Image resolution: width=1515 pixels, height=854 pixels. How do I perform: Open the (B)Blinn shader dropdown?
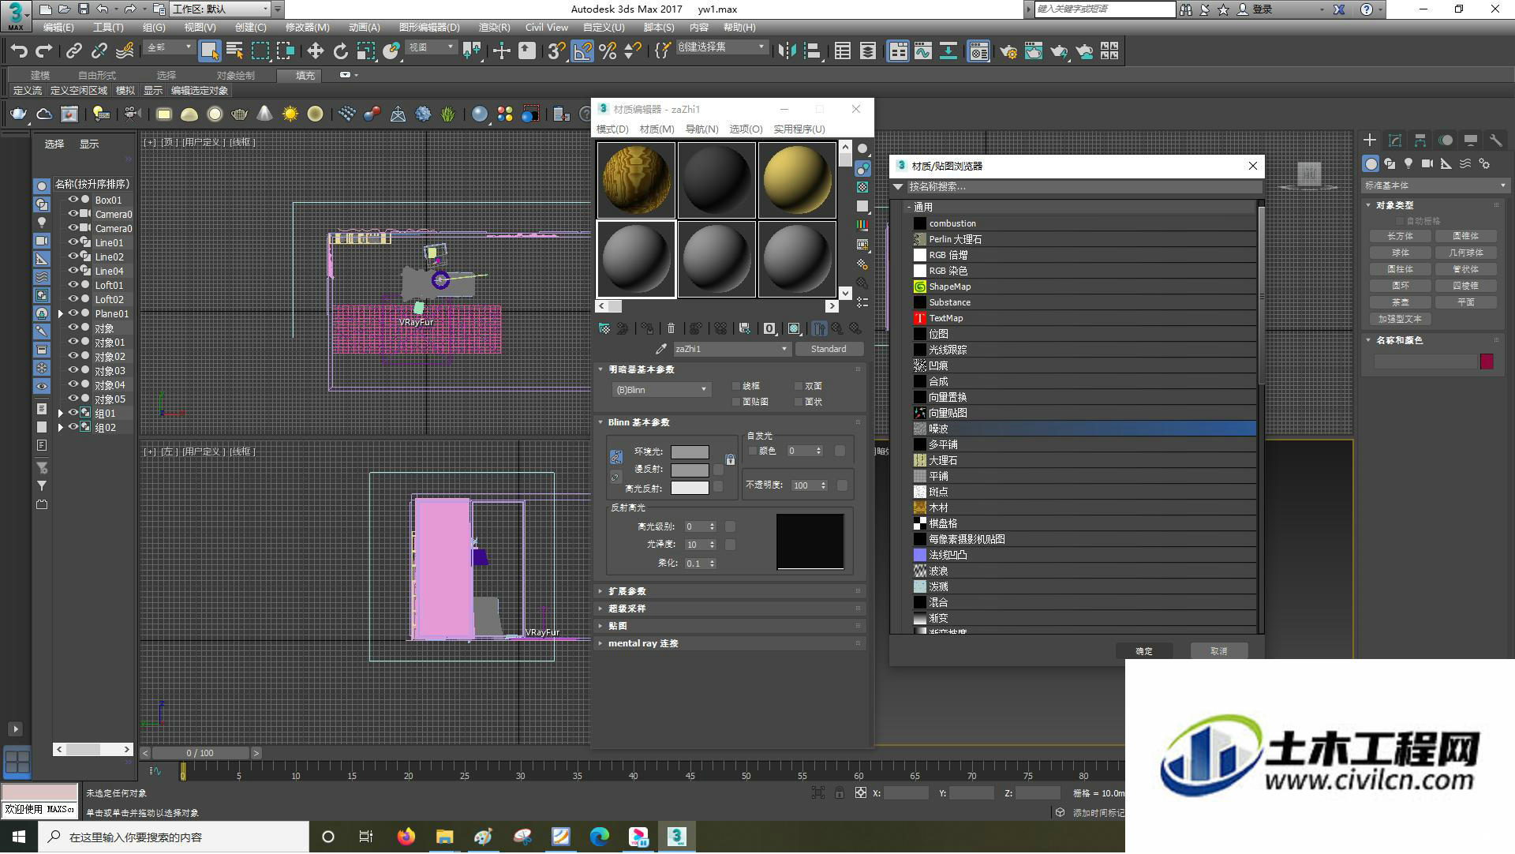point(661,390)
